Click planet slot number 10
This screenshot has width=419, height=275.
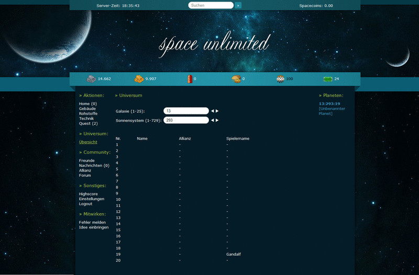118,200
